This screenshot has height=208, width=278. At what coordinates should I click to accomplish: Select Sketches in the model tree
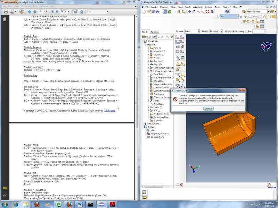157,120
